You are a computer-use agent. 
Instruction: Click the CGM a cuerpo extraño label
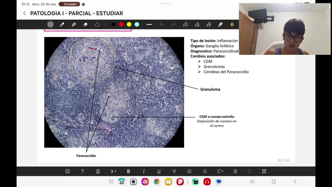click(x=217, y=117)
